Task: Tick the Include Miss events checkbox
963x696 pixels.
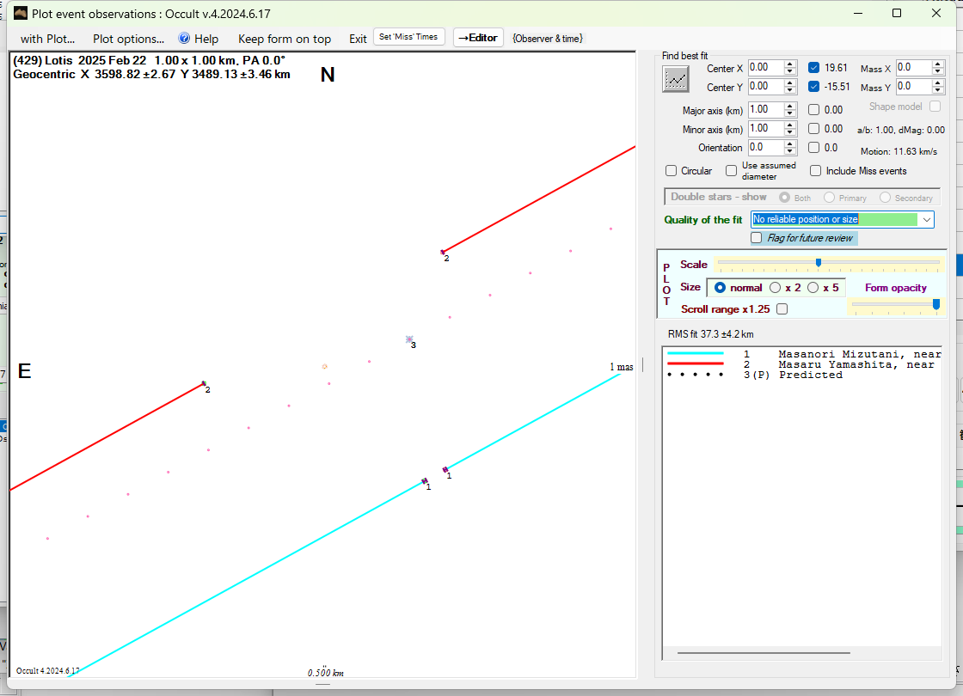Action: tap(815, 171)
